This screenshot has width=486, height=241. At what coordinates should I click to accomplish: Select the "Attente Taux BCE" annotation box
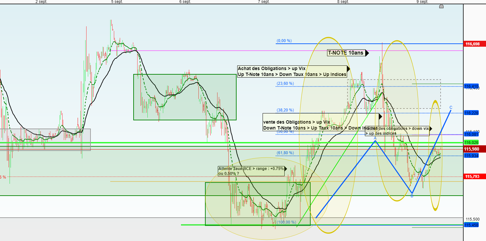point(251,171)
